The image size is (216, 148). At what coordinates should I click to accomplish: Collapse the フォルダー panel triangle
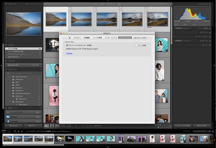point(6,61)
